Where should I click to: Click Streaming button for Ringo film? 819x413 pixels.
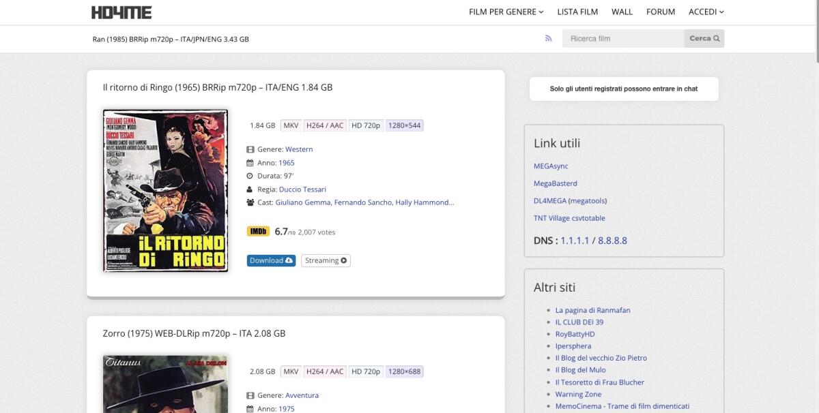(x=326, y=260)
